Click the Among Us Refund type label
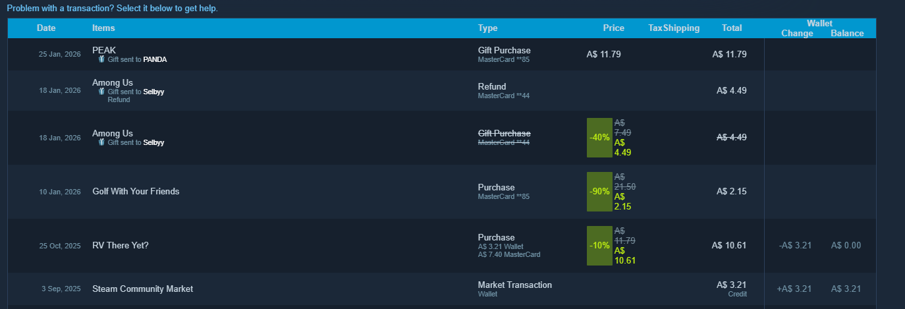The height and width of the screenshot is (309, 905). (x=492, y=86)
